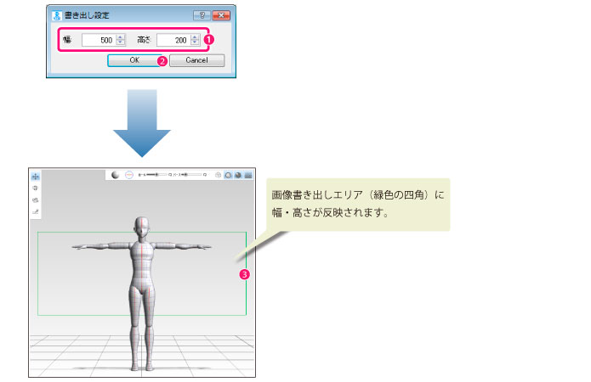Adjust the first slider in the viewport toolbar
The image size is (591, 382).
coord(156,175)
